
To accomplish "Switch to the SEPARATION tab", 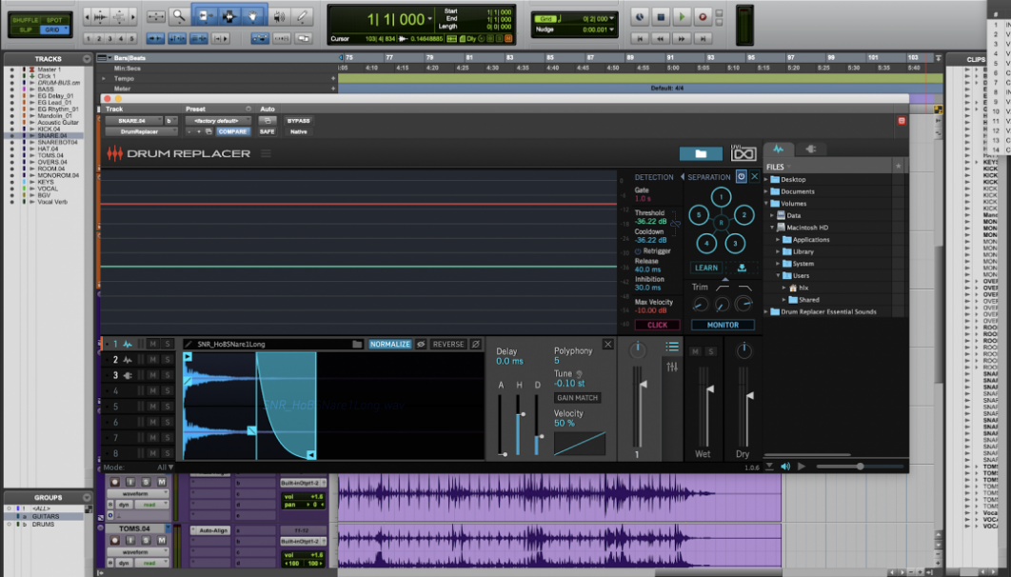I will click(x=708, y=177).
